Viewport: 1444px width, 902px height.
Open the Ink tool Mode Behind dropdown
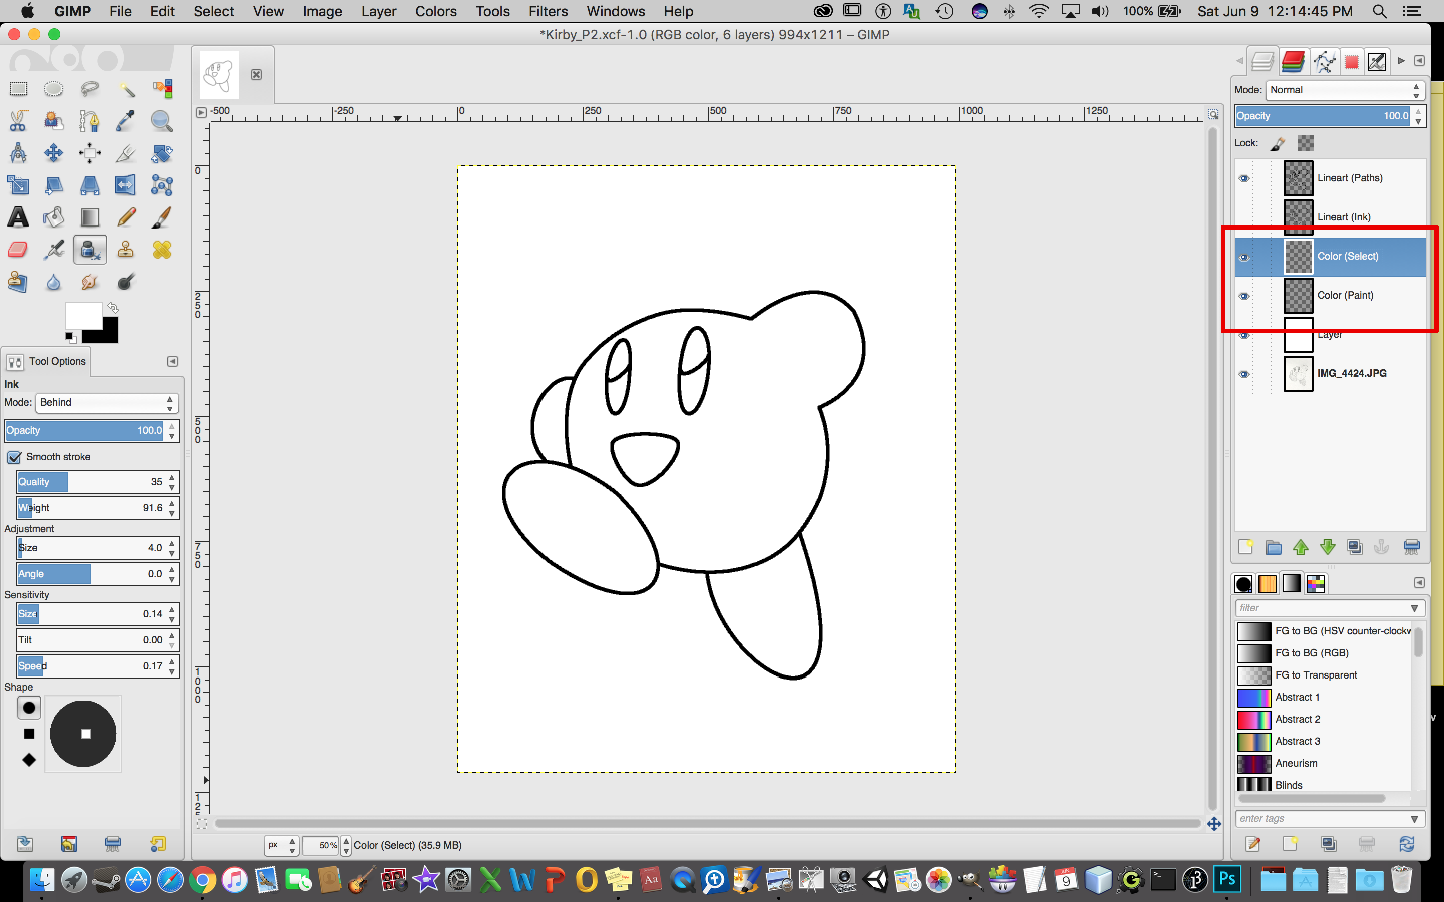(107, 403)
